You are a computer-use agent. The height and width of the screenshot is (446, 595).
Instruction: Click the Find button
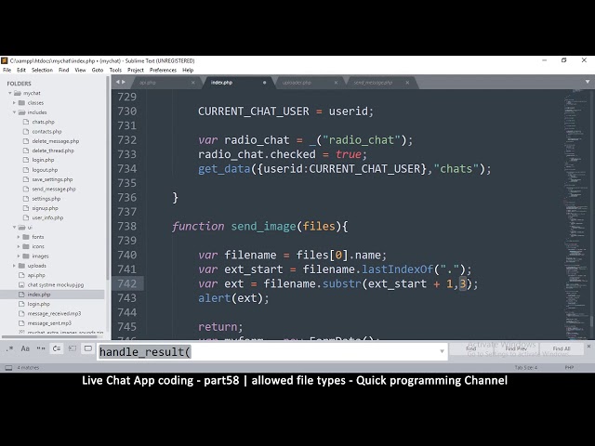point(470,348)
